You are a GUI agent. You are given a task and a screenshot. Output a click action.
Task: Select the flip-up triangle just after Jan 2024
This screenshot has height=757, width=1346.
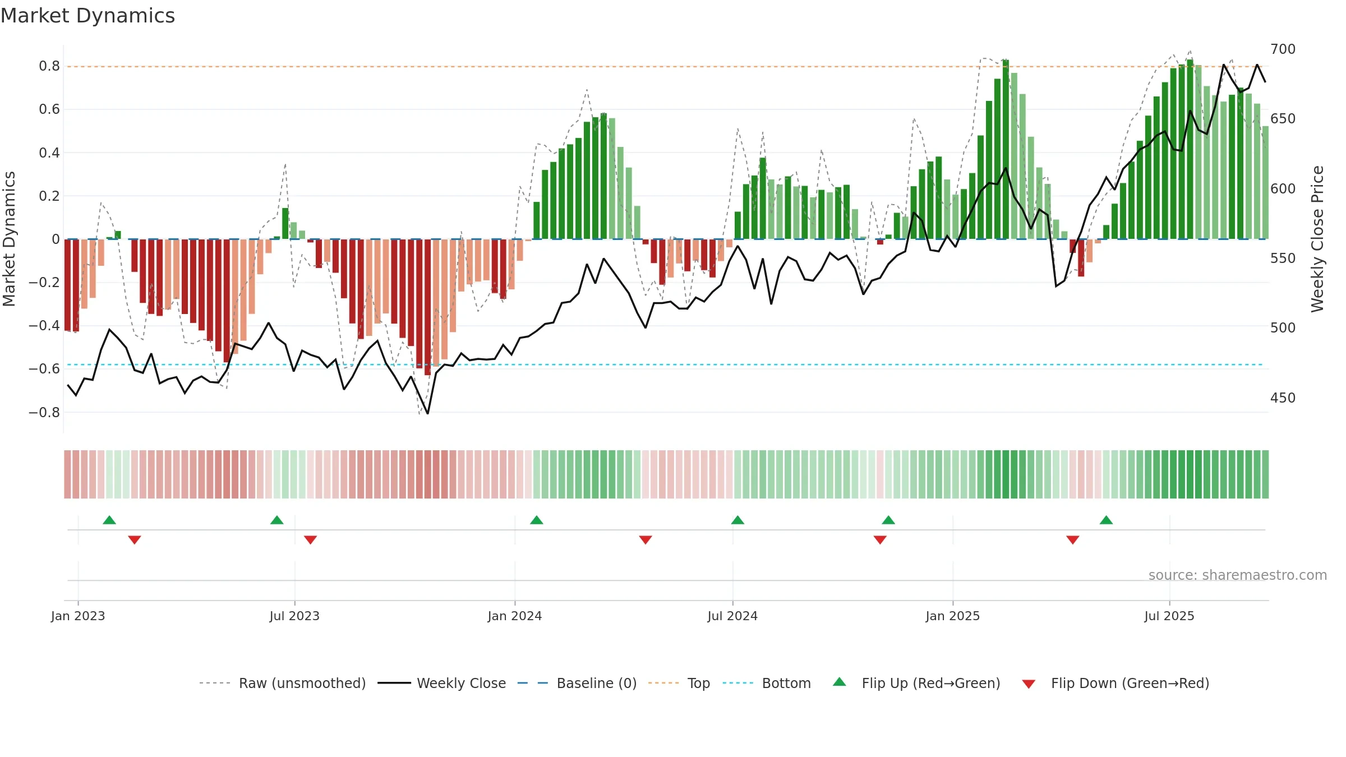tap(537, 520)
